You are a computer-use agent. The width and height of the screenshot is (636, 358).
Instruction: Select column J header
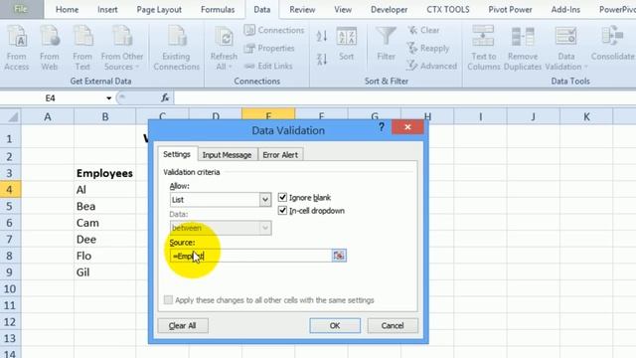click(533, 117)
